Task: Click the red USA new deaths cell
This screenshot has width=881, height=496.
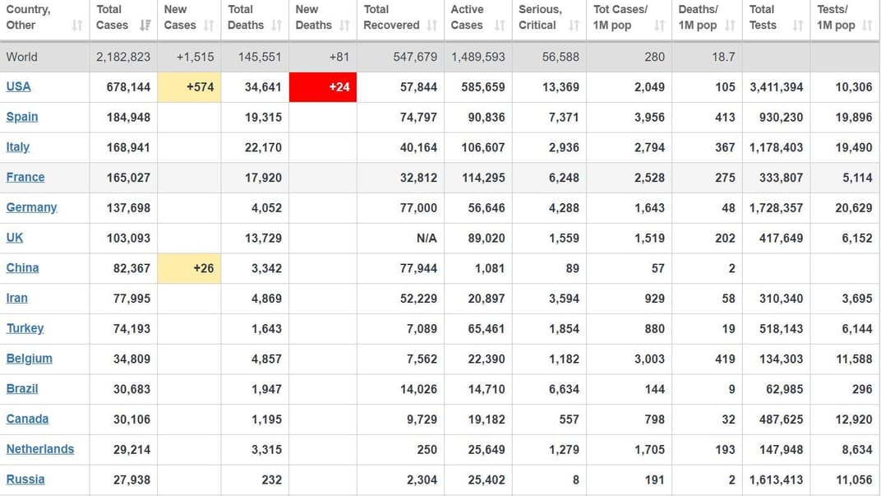Action: (323, 87)
